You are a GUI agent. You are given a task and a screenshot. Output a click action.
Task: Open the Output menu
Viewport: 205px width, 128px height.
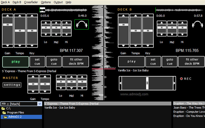tap(58, 2)
